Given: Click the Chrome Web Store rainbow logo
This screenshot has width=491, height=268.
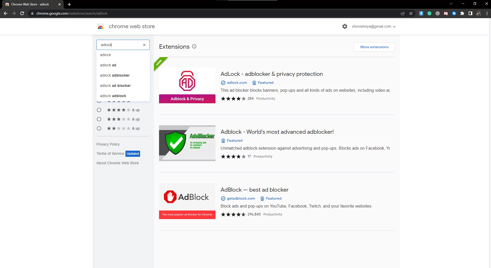Looking at the screenshot, I should click(x=101, y=26).
